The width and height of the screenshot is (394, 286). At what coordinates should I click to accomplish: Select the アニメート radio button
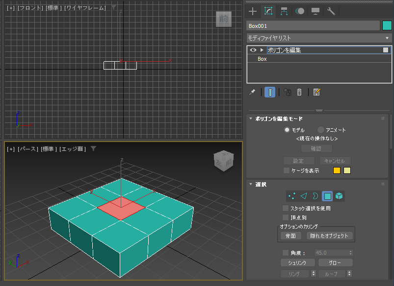click(x=320, y=130)
